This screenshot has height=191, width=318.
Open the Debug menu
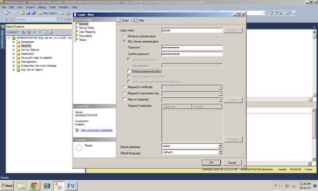(42, 7)
